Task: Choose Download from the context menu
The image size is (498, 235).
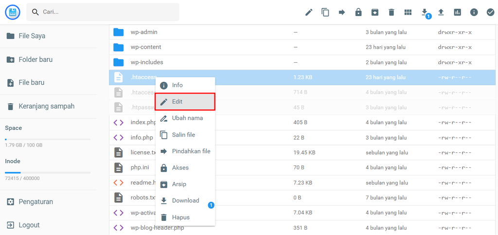Action: pyautogui.click(x=185, y=201)
